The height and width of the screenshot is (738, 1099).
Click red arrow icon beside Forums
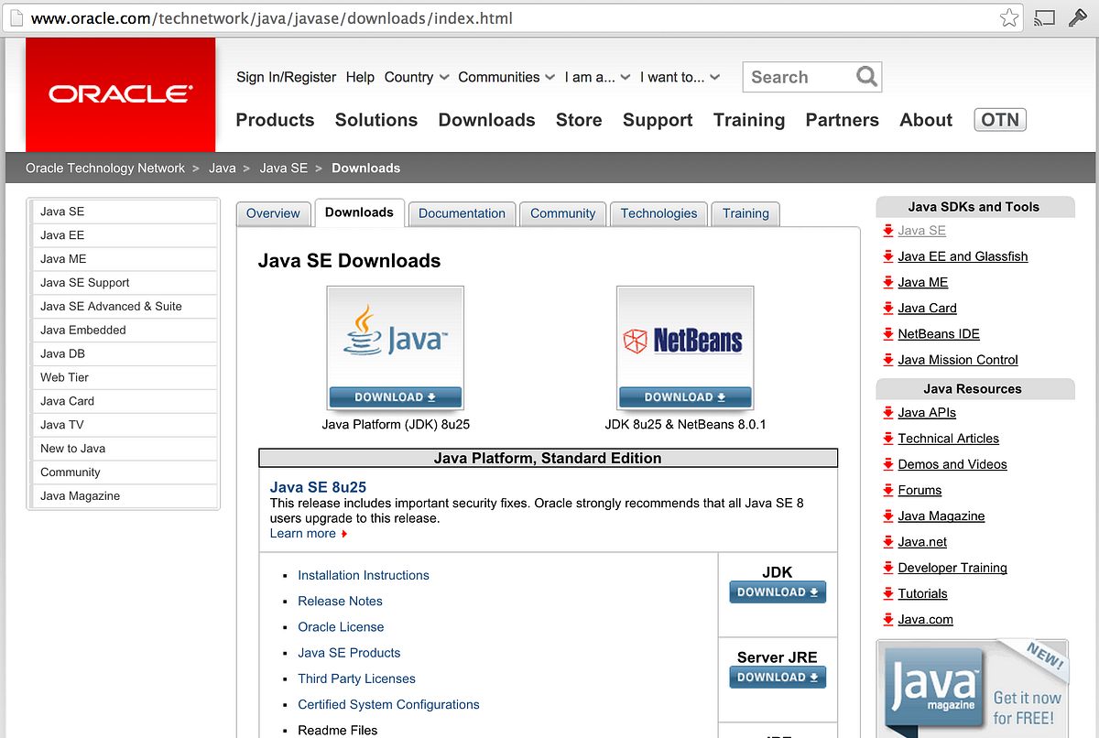click(888, 491)
